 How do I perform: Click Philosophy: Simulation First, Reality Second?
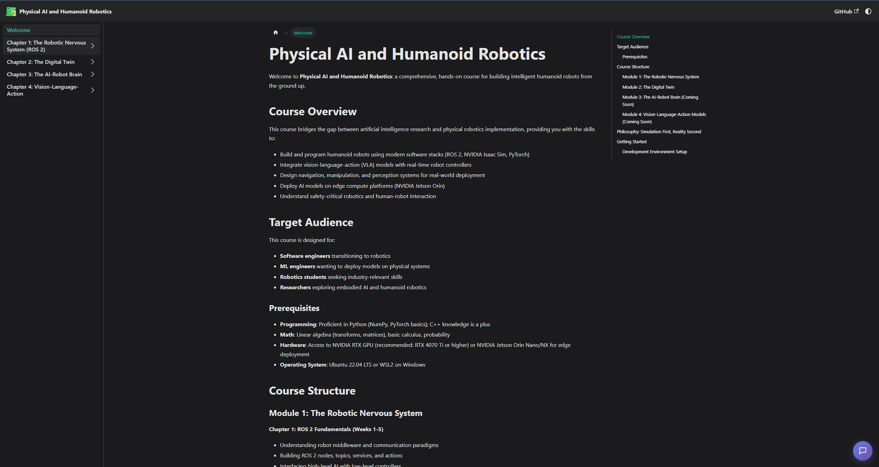click(658, 131)
